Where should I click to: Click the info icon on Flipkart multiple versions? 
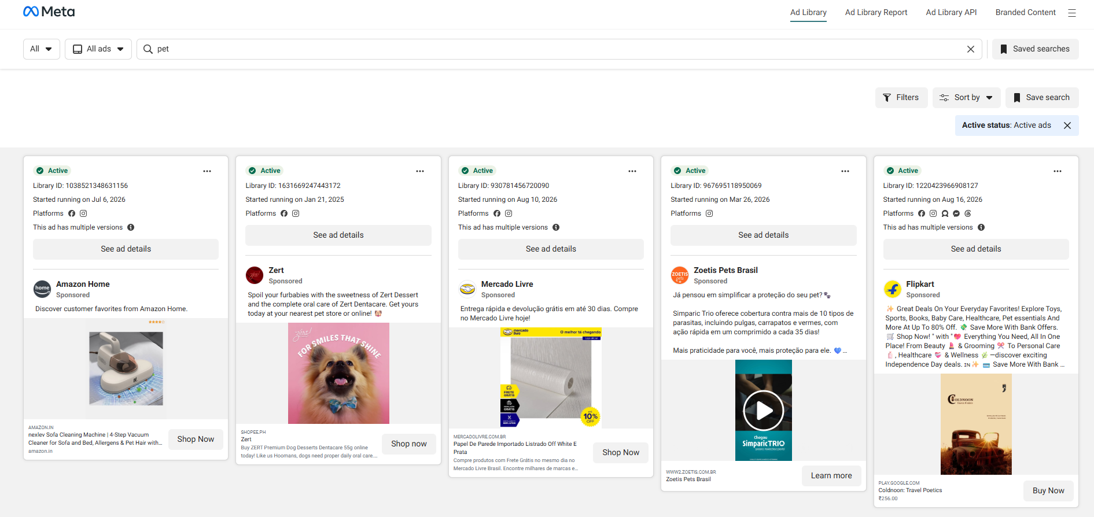pyautogui.click(x=981, y=227)
